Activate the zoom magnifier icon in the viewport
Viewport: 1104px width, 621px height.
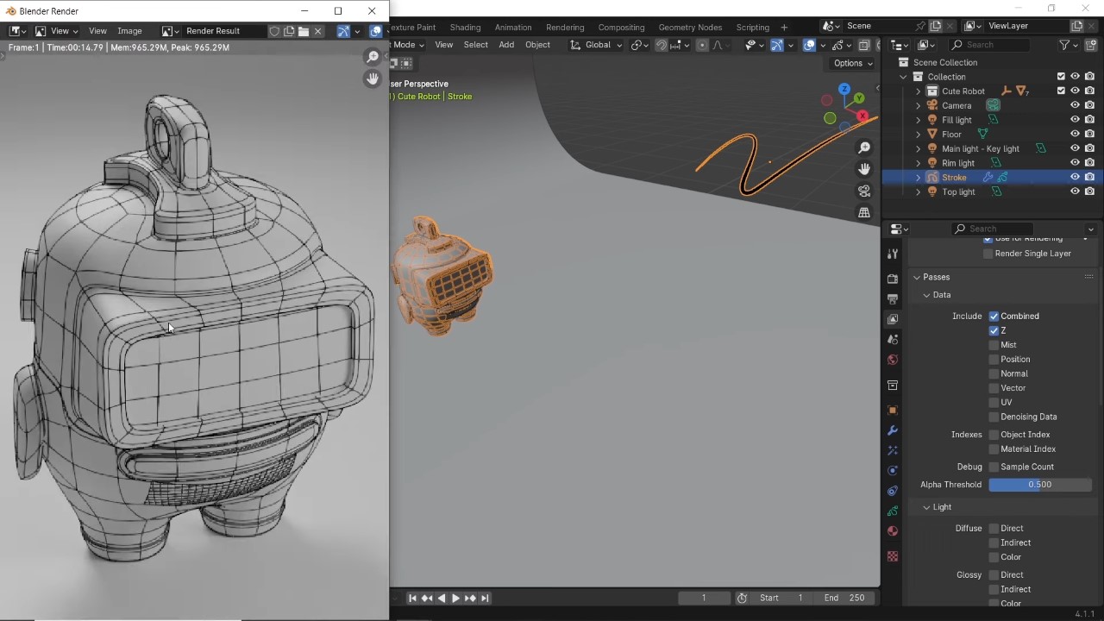coord(864,147)
